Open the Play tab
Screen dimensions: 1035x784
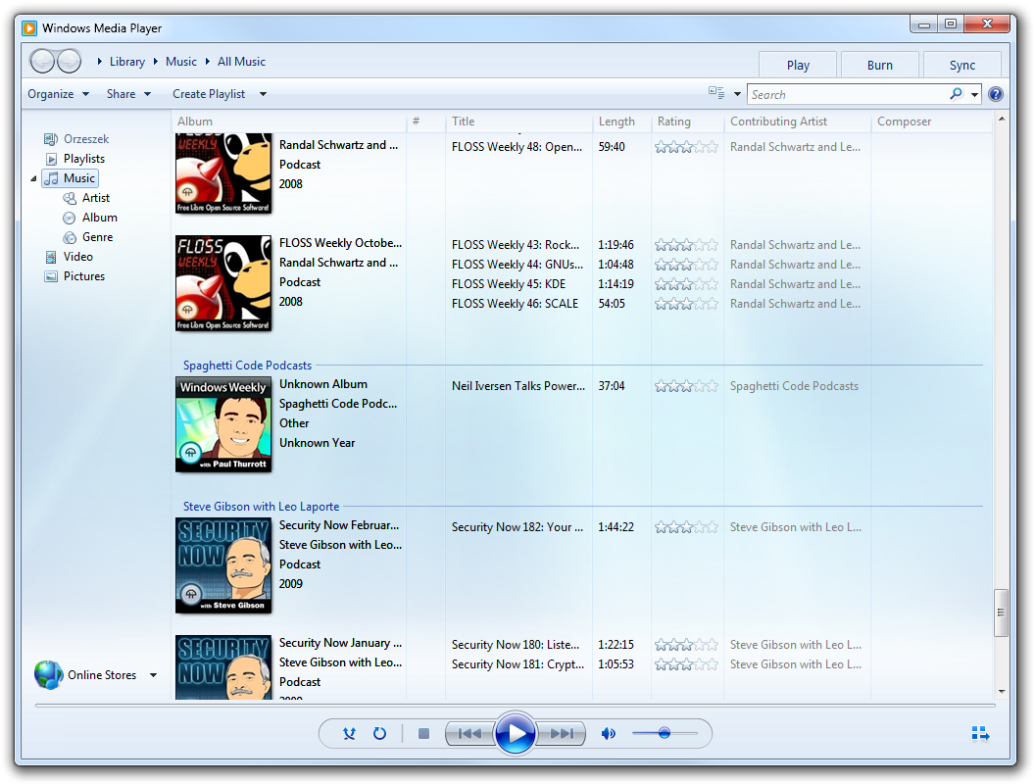[798, 65]
